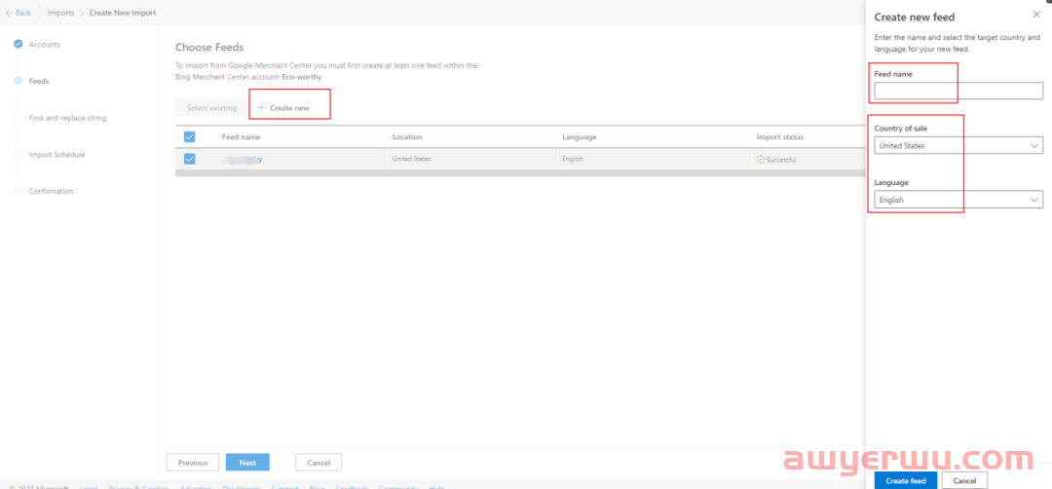Open the Language dropdown in panel
The image size is (1052, 489).
click(958, 200)
